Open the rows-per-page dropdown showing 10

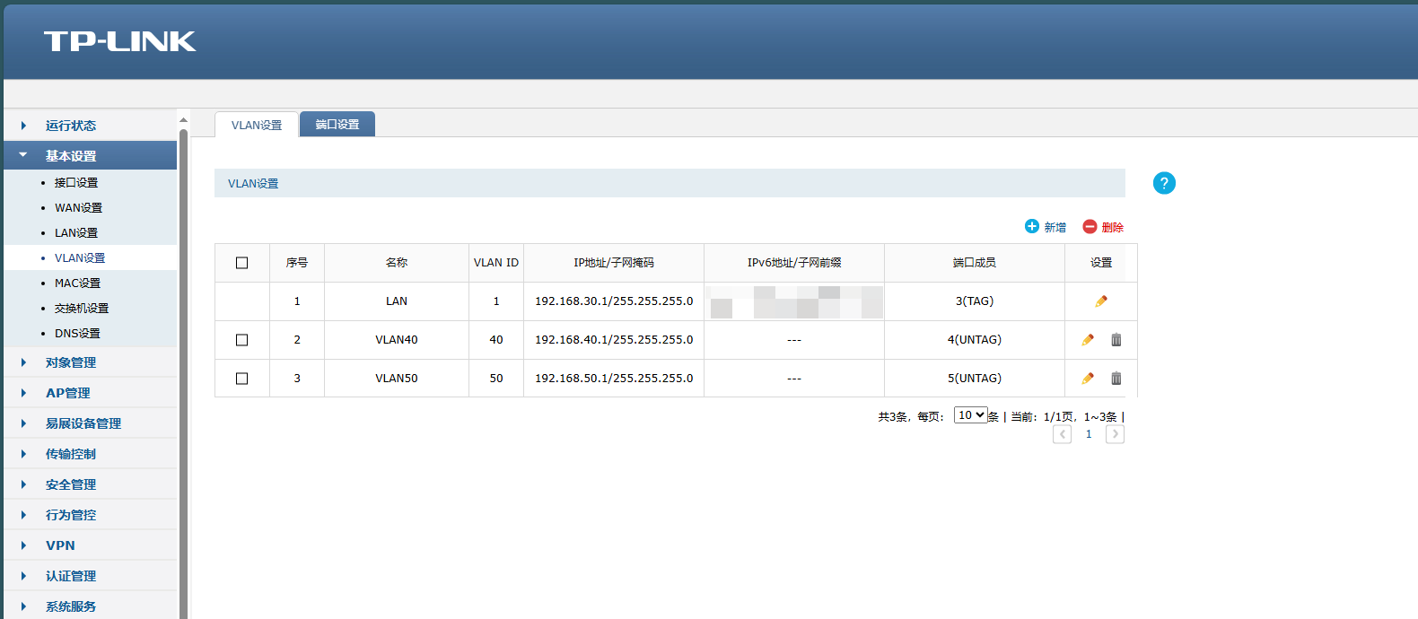tap(970, 415)
